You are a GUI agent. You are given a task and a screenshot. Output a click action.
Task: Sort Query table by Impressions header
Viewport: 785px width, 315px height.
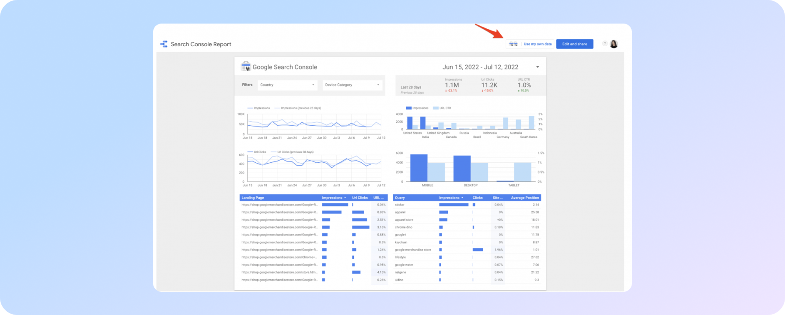(450, 198)
